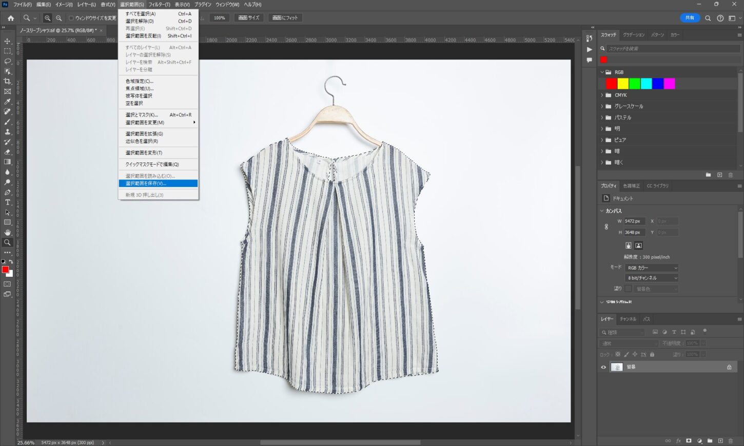Open the 8 bit/チャンネル dropdown
The width and height of the screenshot is (744, 446).
click(652, 278)
